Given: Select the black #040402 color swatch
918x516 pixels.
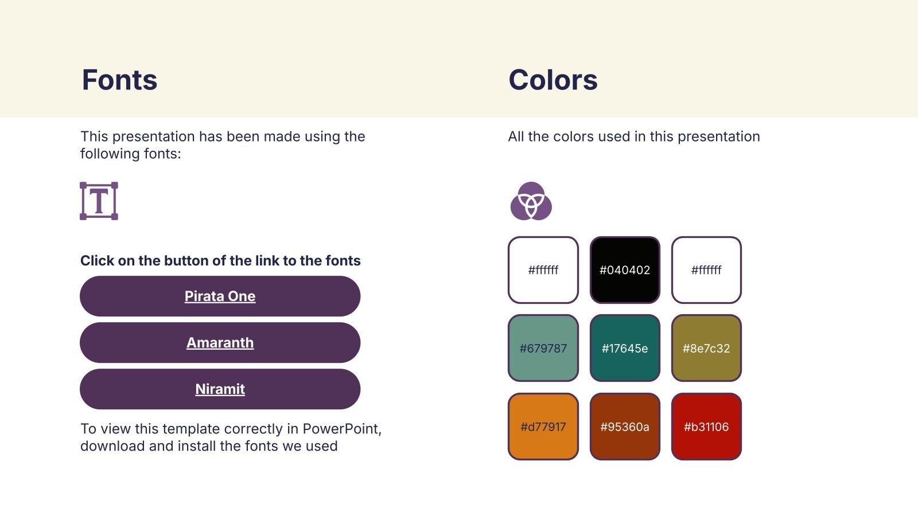Looking at the screenshot, I should click(625, 270).
